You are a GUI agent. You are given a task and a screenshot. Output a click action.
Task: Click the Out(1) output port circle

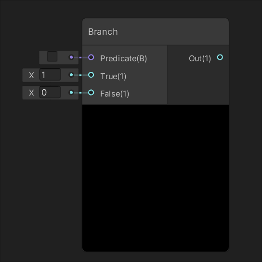[x=220, y=57]
